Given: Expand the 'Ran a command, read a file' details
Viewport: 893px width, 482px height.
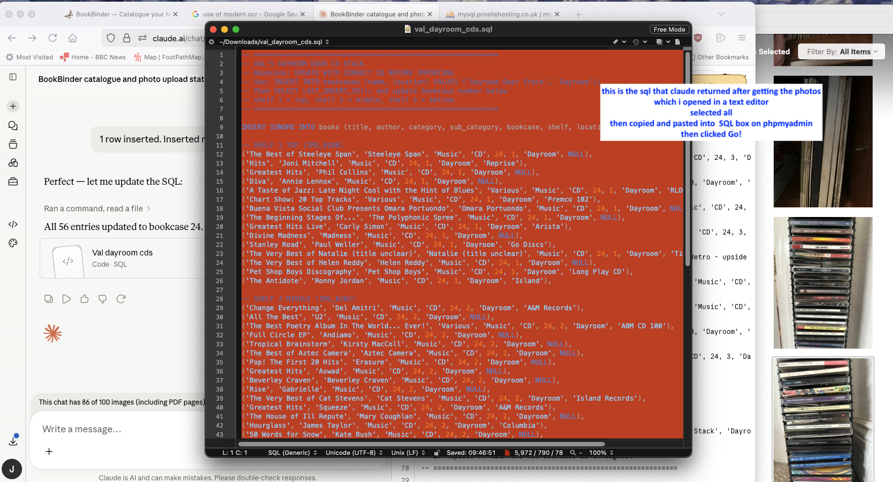Looking at the screenshot, I should (x=97, y=209).
